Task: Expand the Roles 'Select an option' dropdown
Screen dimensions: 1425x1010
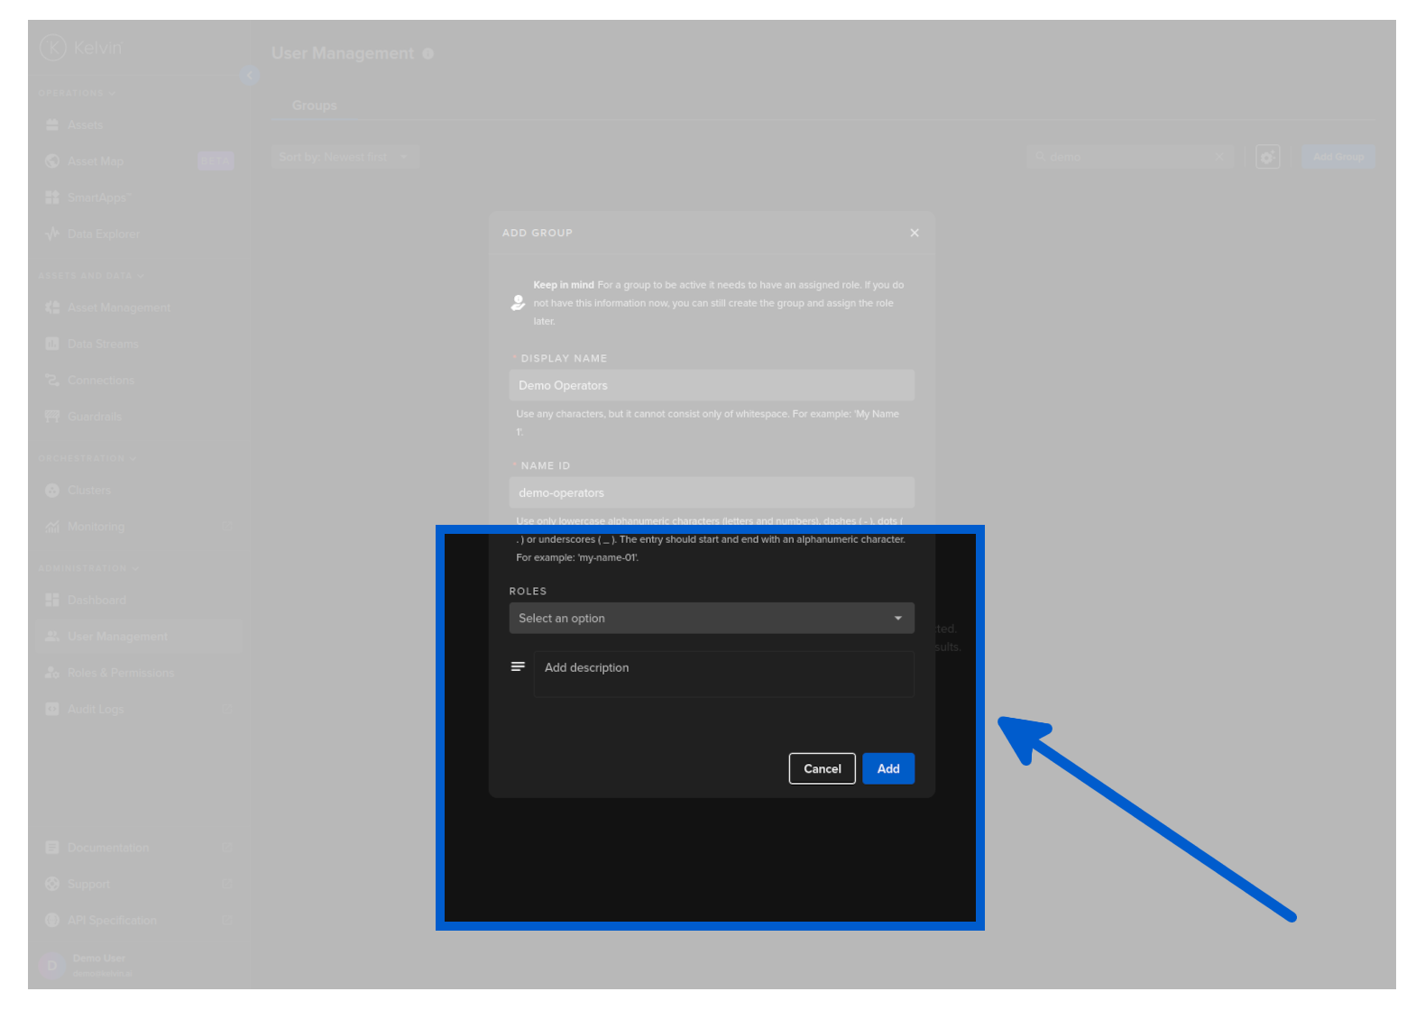Action: (711, 619)
